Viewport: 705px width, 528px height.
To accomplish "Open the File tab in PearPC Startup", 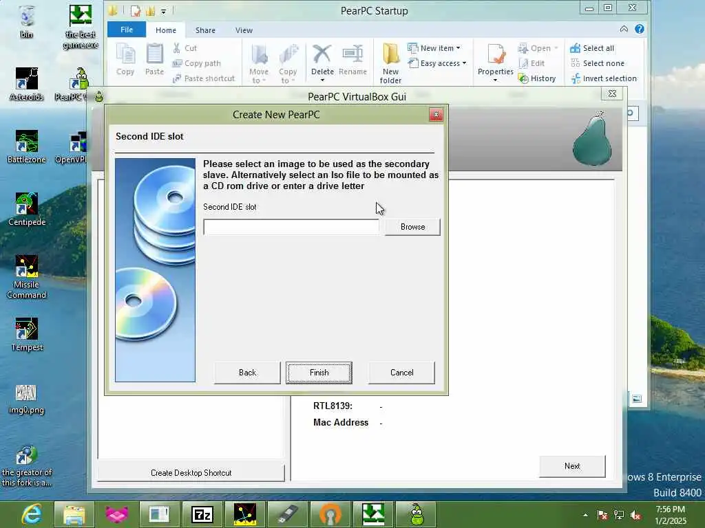I will point(127,30).
